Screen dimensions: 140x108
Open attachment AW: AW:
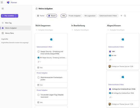pyautogui.click(x=113, y=56)
